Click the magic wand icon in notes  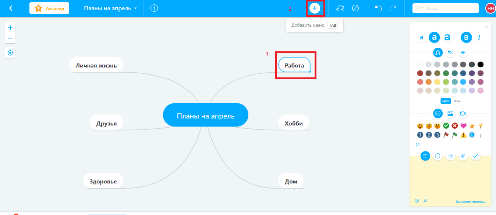tap(425, 201)
